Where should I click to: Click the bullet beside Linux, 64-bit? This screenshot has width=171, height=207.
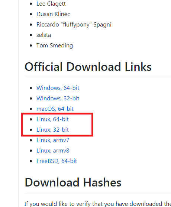click(31, 119)
